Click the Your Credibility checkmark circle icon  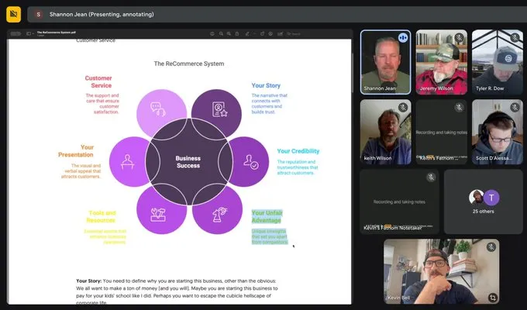coord(250,162)
